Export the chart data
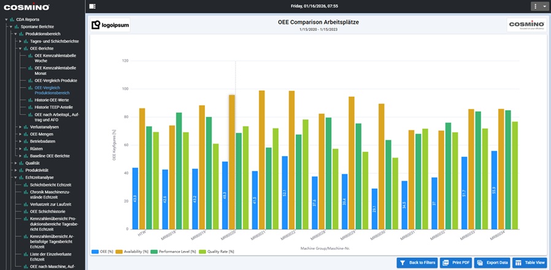 [491, 263]
